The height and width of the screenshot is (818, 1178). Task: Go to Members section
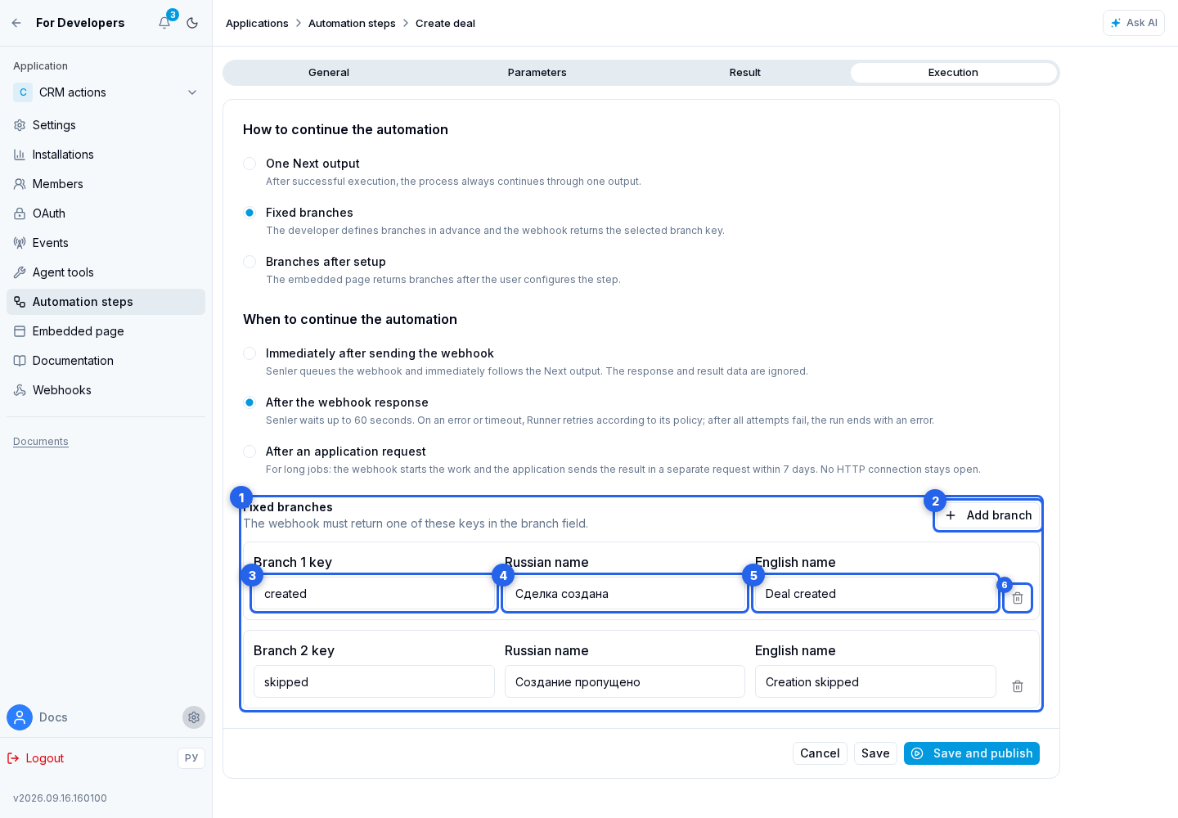point(106,184)
